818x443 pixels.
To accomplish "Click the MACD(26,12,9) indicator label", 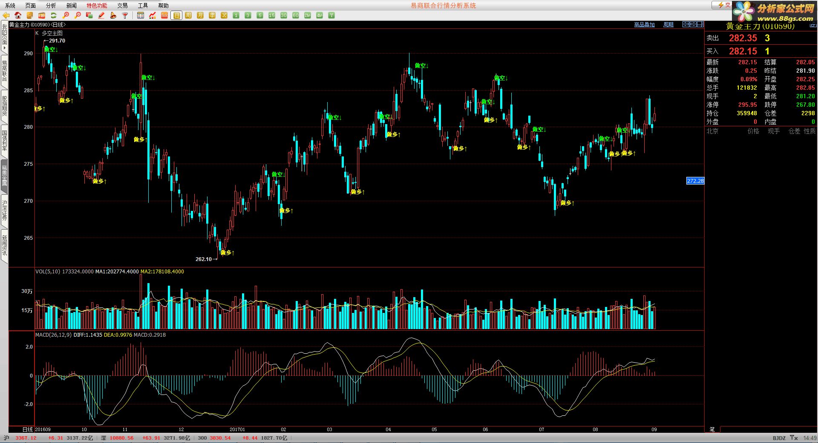I will [54, 335].
